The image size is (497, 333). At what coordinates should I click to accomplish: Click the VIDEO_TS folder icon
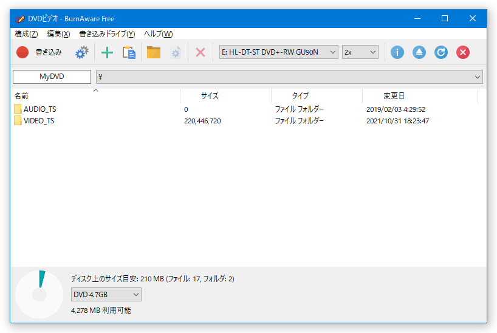tap(18, 120)
